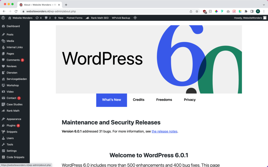Image resolution: width=268 pixels, height=167 pixels.
Task: Open the comments bubble icon in admin bar
Action: tap(47, 18)
